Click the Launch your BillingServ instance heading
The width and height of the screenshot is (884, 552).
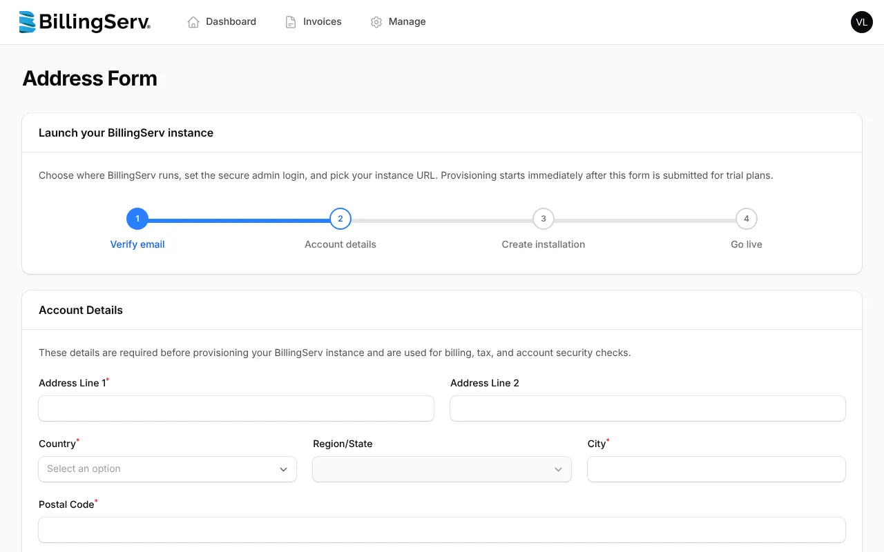[126, 133]
